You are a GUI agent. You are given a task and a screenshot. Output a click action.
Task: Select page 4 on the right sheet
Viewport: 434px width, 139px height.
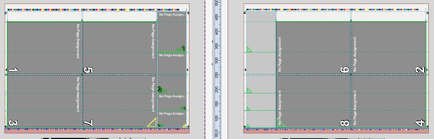tap(389, 101)
